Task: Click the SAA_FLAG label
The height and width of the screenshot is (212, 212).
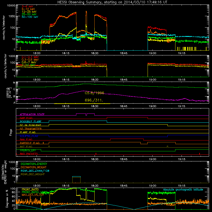Action: (x=26, y=139)
